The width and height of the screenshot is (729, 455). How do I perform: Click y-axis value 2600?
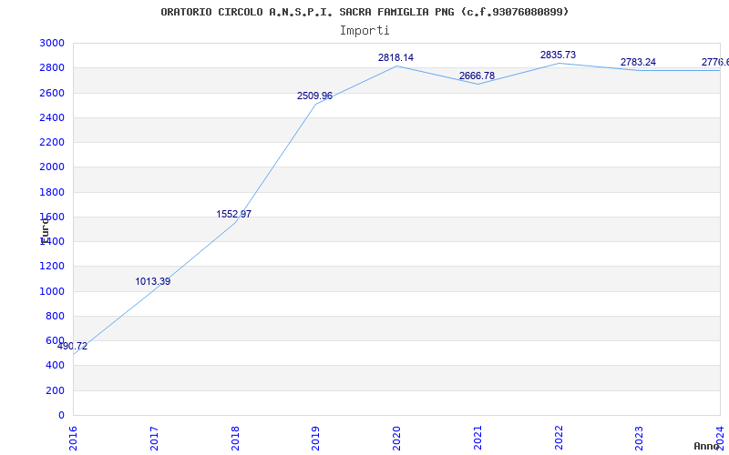click(x=52, y=93)
